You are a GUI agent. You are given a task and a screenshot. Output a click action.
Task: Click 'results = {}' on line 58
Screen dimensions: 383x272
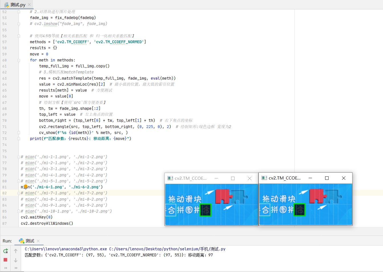pos(43,48)
